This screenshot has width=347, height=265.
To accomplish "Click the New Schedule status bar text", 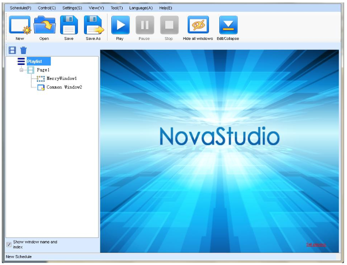I will pyautogui.click(x=19, y=257).
